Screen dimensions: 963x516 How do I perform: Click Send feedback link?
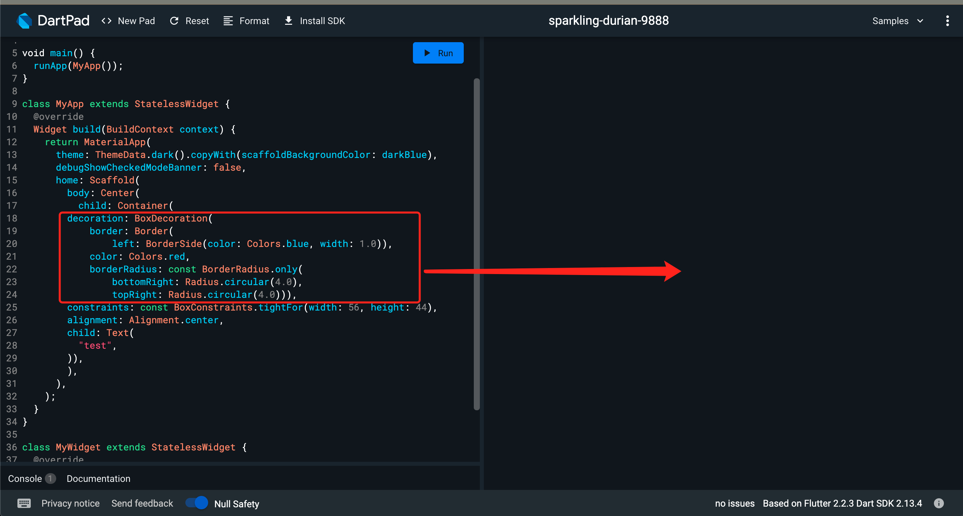point(142,503)
